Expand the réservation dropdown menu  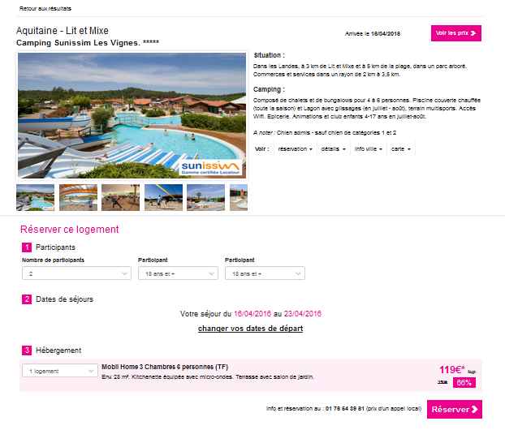[x=295, y=149]
